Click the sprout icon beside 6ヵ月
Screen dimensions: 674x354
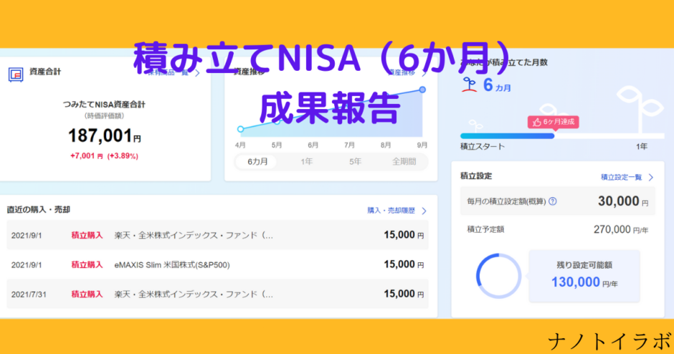pyautogui.click(x=470, y=85)
